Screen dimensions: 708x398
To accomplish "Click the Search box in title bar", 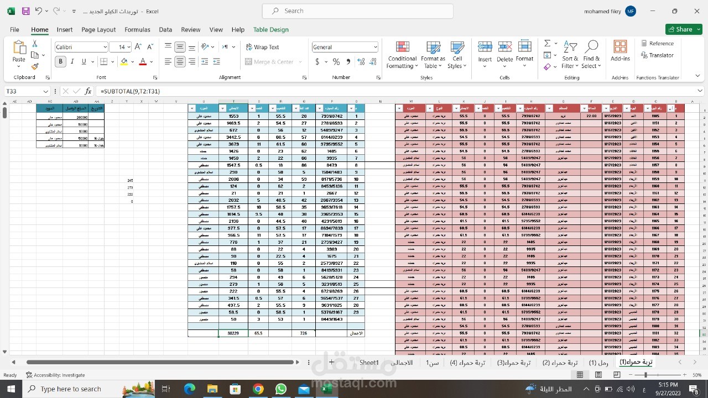I will click(357, 11).
